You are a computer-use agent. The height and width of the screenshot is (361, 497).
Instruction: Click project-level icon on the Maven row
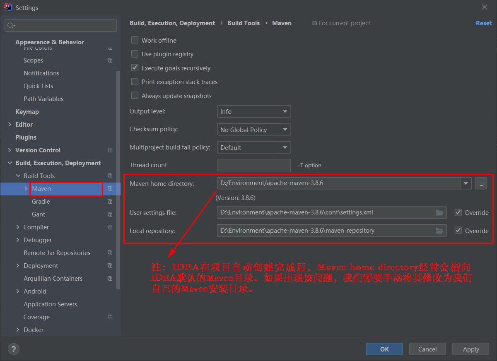110,189
